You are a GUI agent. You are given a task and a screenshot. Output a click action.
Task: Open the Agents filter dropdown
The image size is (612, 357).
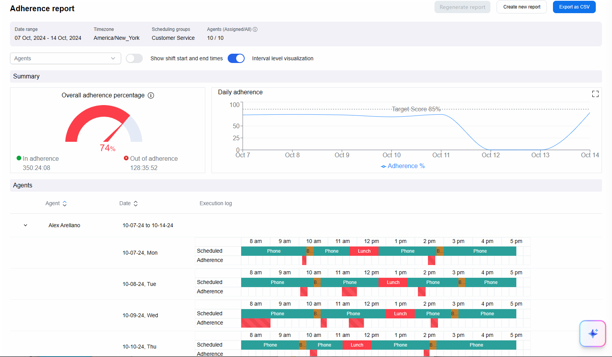pos(65,58)
